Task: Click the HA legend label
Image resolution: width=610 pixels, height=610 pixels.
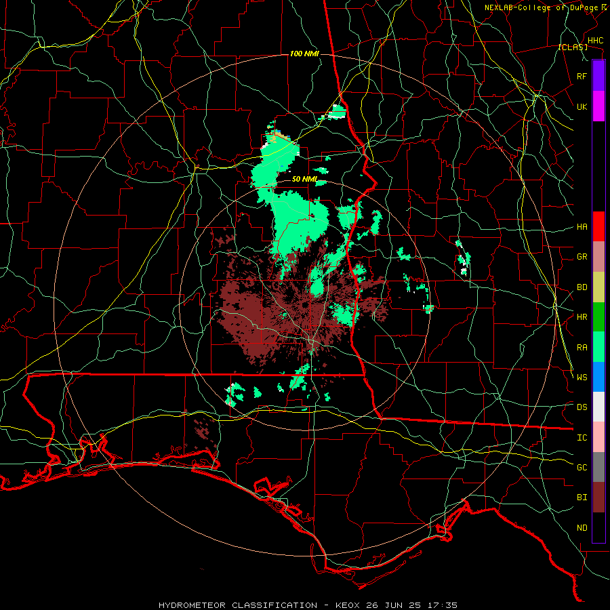Action: (x=582, y=227)
